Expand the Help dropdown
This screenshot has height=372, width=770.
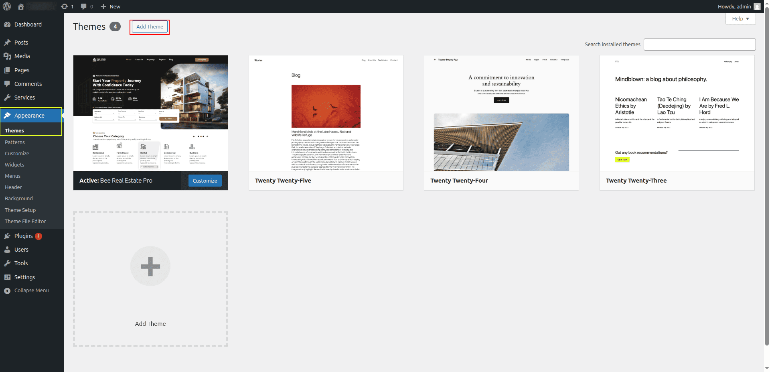[740, 18]
